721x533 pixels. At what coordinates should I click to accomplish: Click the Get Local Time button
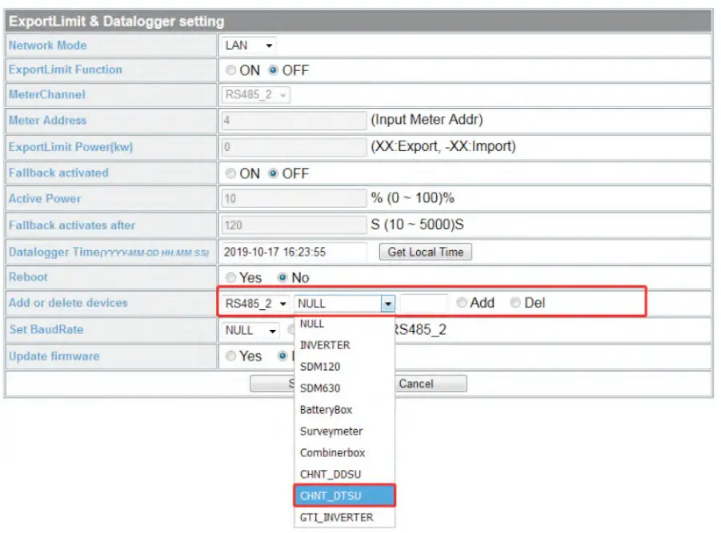point(425,251)
